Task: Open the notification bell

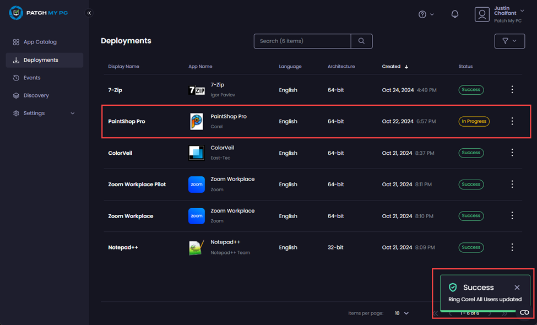Action: coord(455,14)
